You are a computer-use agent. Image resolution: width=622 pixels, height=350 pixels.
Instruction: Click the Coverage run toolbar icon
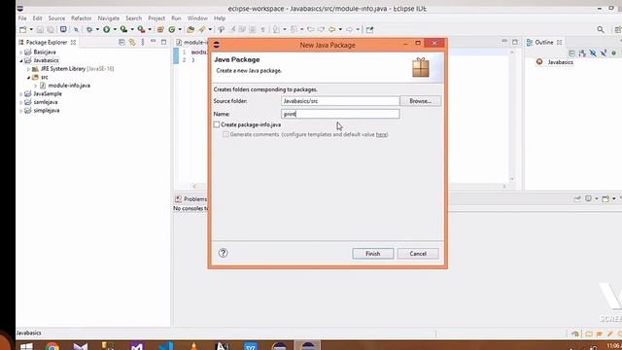click(123, 29)
